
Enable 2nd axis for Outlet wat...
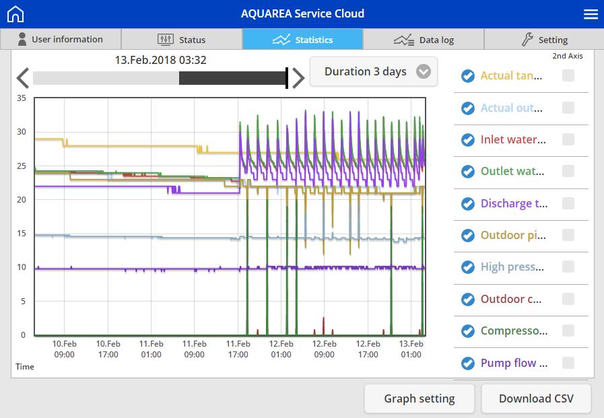pyautogui.click(x=568, y=171)
